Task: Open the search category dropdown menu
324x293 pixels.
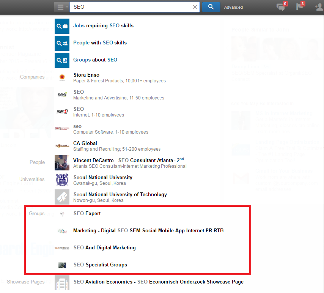Action: coord(62,7)
